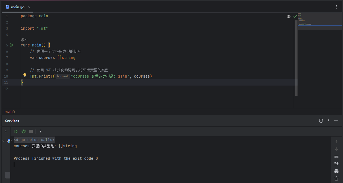Click up arrow console navigation icon
The width and height of the screenshot is (343, 183).
pos(336,142)
